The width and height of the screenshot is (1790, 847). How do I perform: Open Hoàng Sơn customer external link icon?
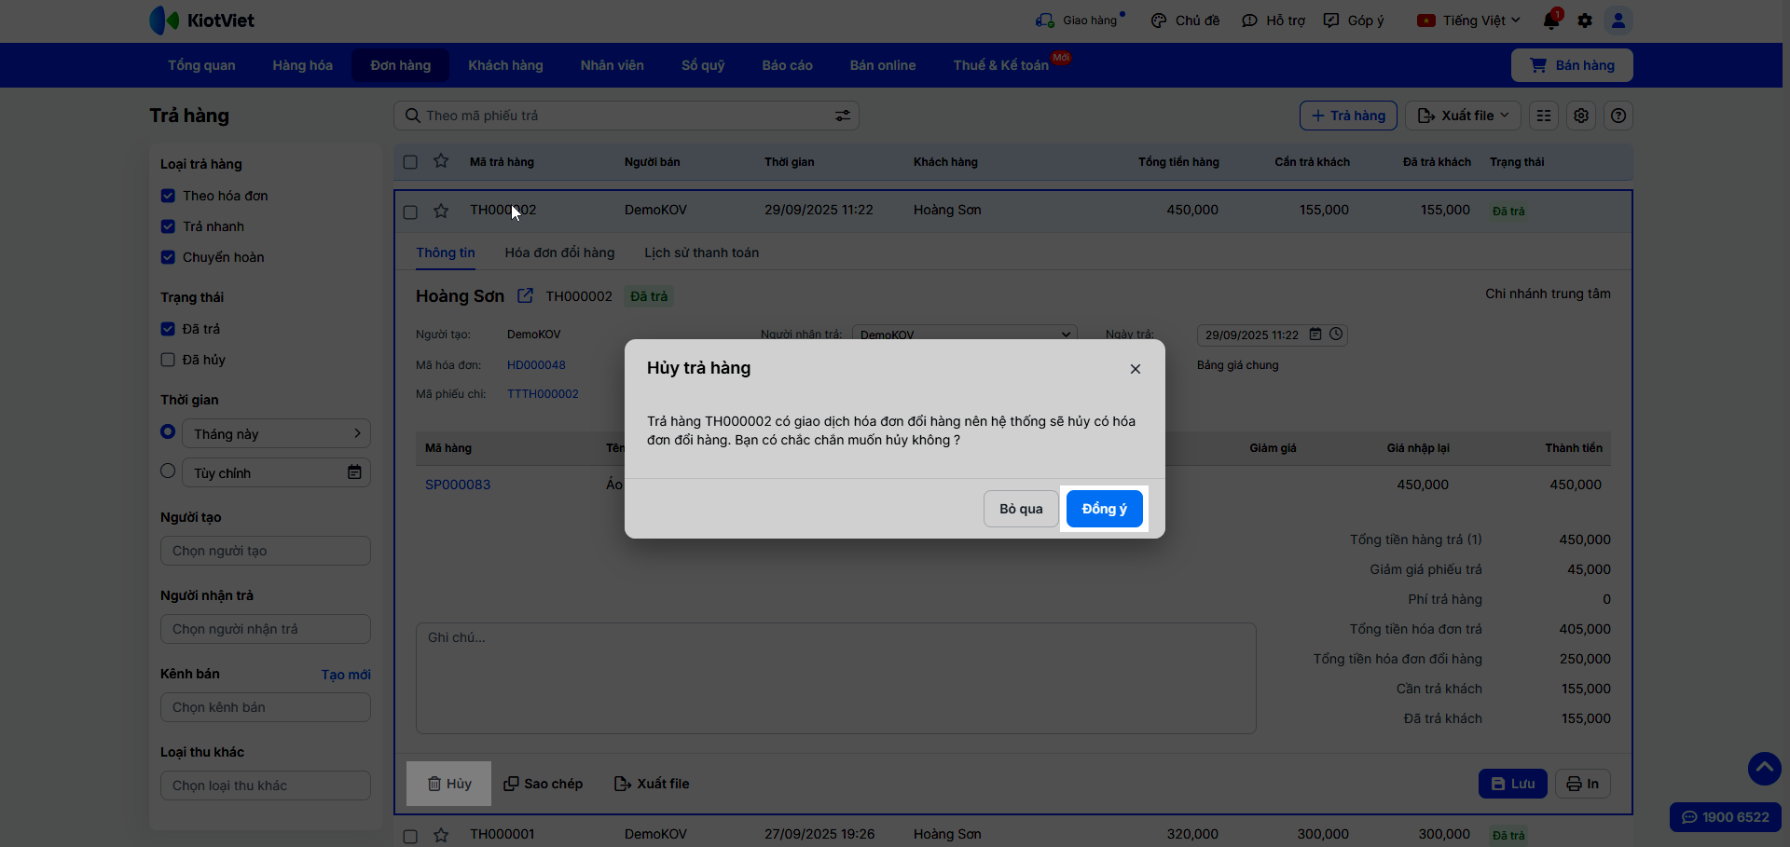tap(525, 295)
